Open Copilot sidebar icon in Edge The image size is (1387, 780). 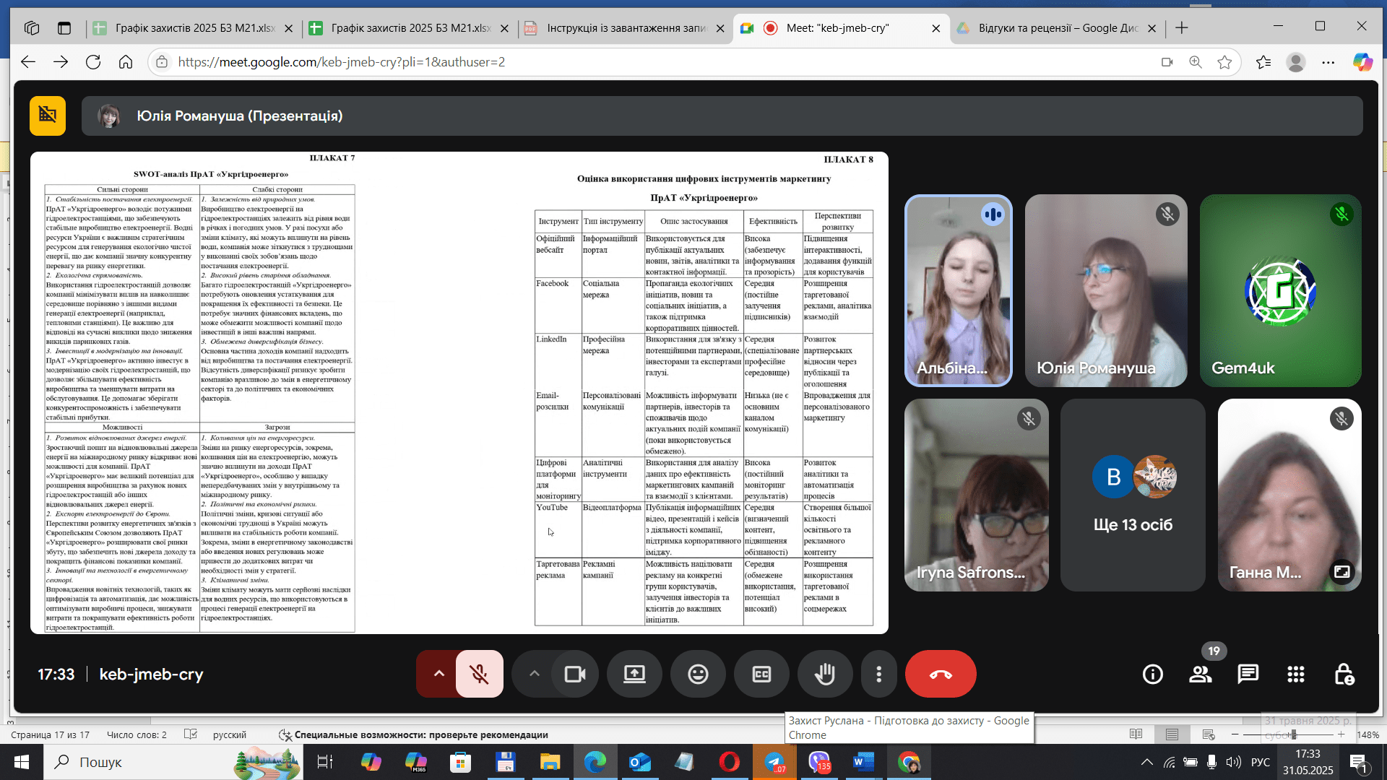(1362, 62)
